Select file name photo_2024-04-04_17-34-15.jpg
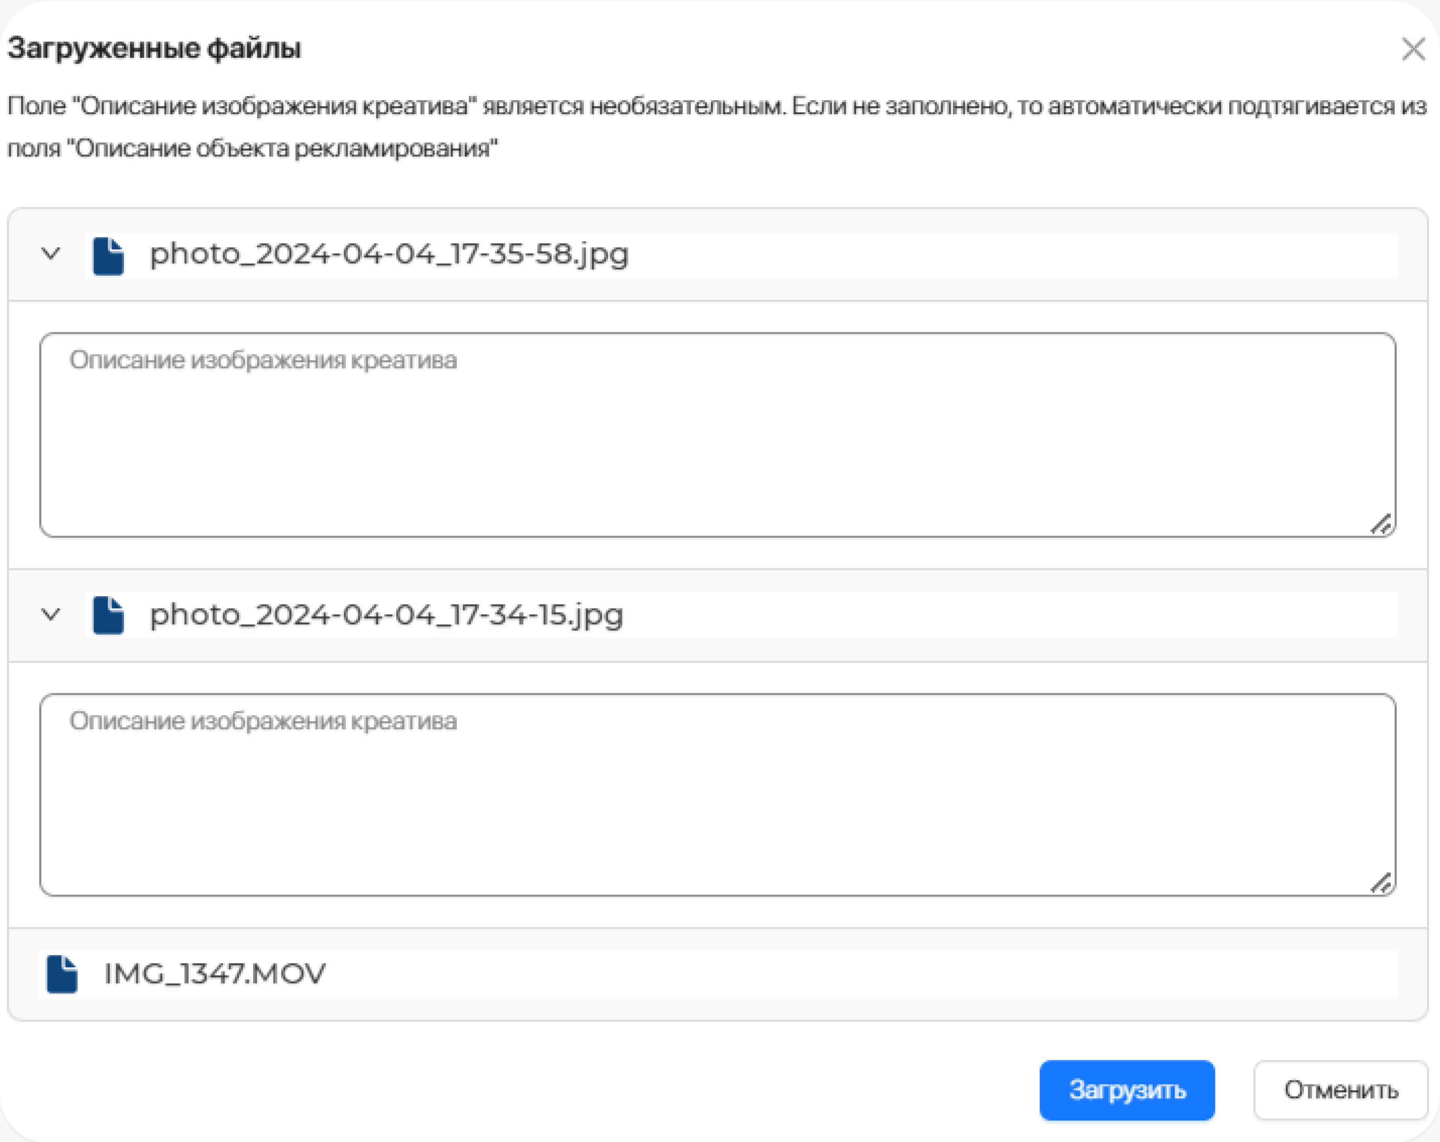The width and height of the screenshot is (1440, 1142). [x=386, y=615]
